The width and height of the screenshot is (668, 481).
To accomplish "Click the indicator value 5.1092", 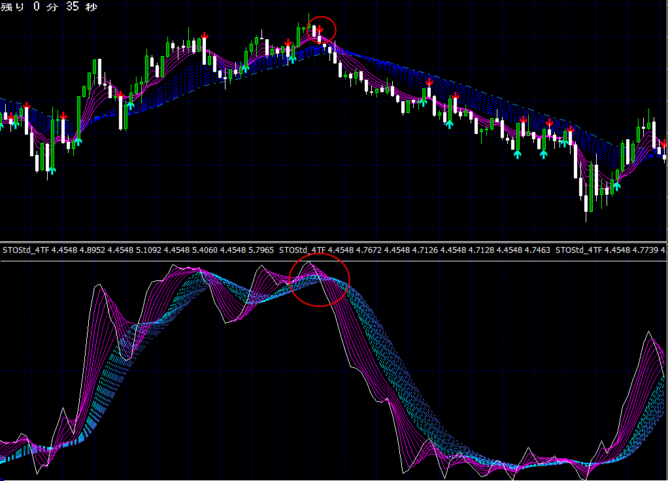I will click(x=148, y=250).
